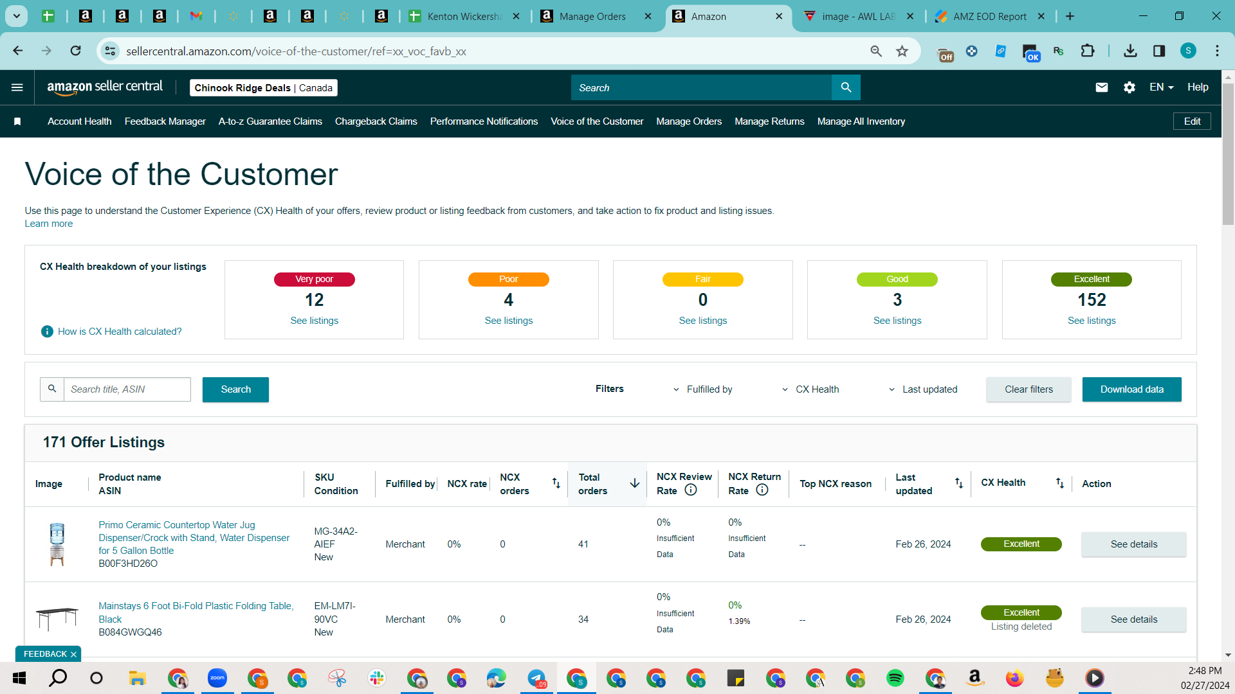Viewport: 1235px width, 694px height.
Task: Open the settings gear icon
Action: 1130,87
